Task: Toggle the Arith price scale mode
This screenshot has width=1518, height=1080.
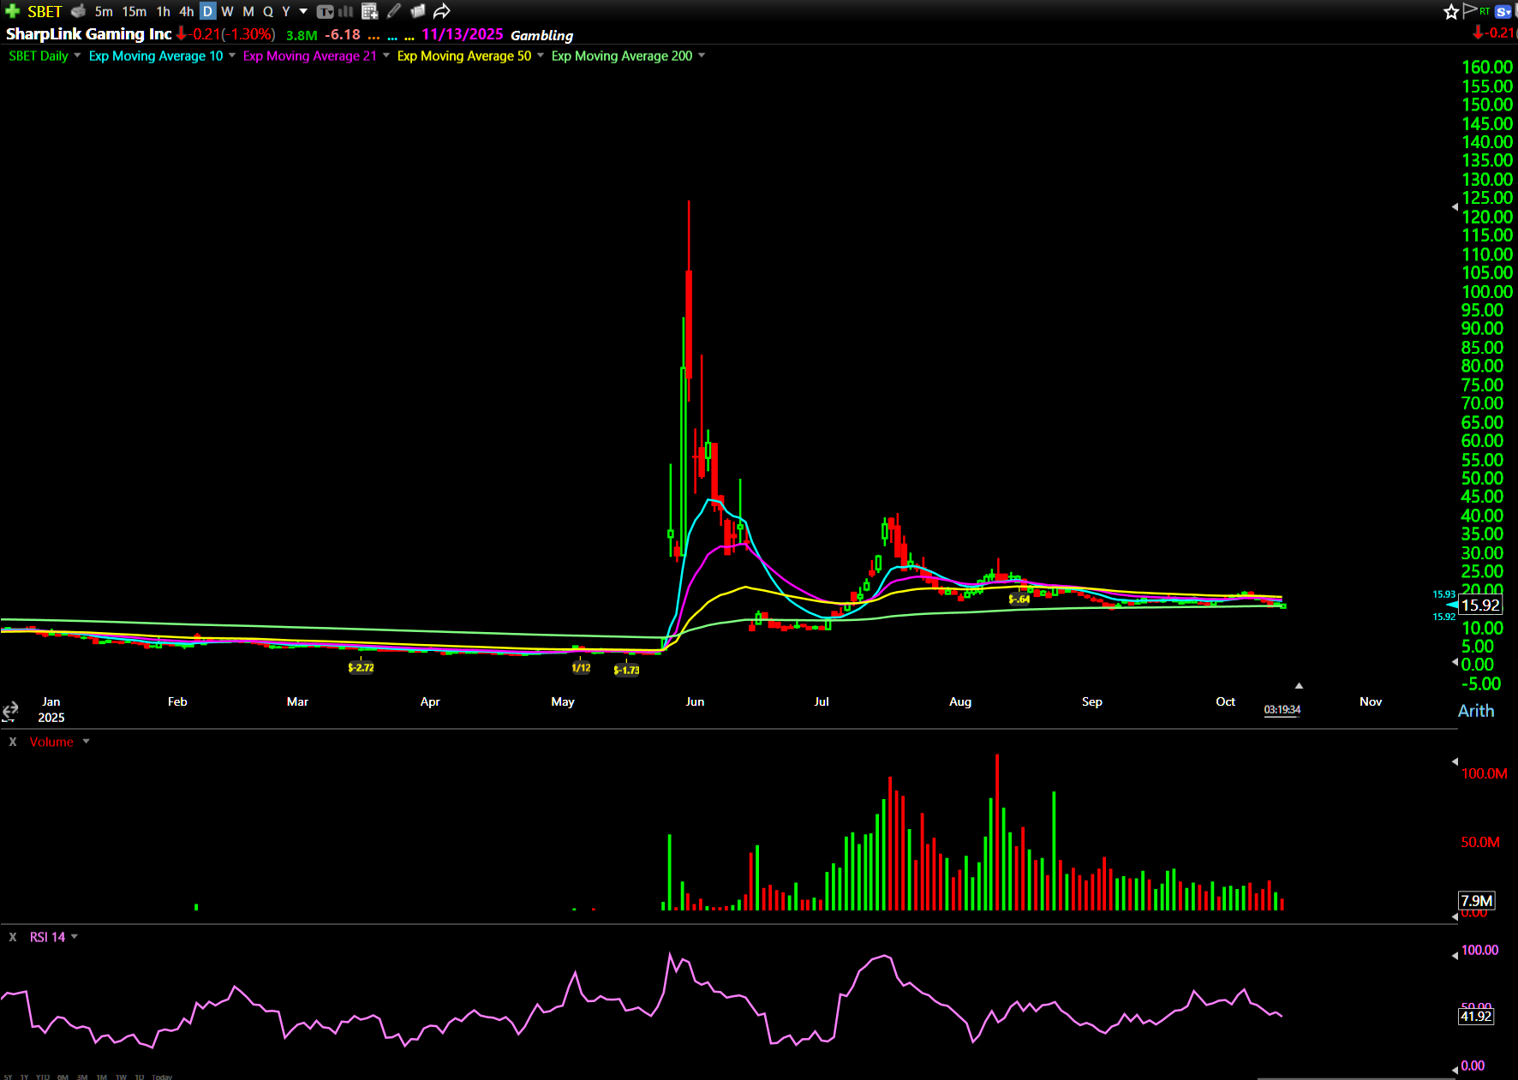Action: [1475, 711]
